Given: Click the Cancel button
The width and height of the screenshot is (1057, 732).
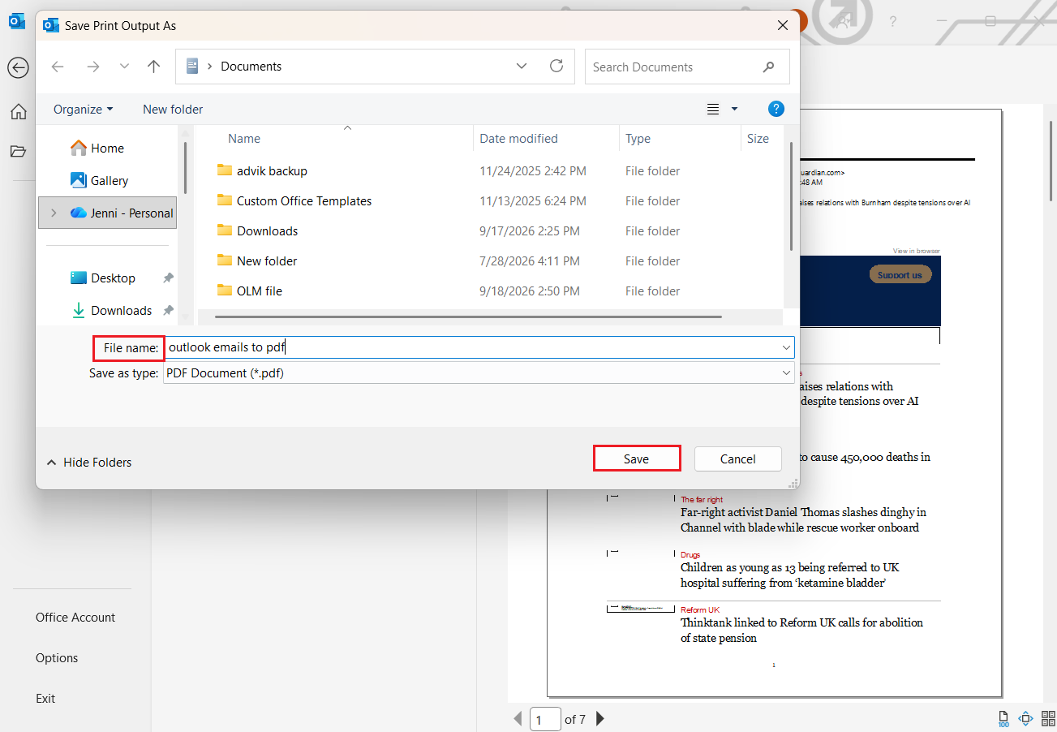Looking at the screenshot, I should (x=738, y=459).
